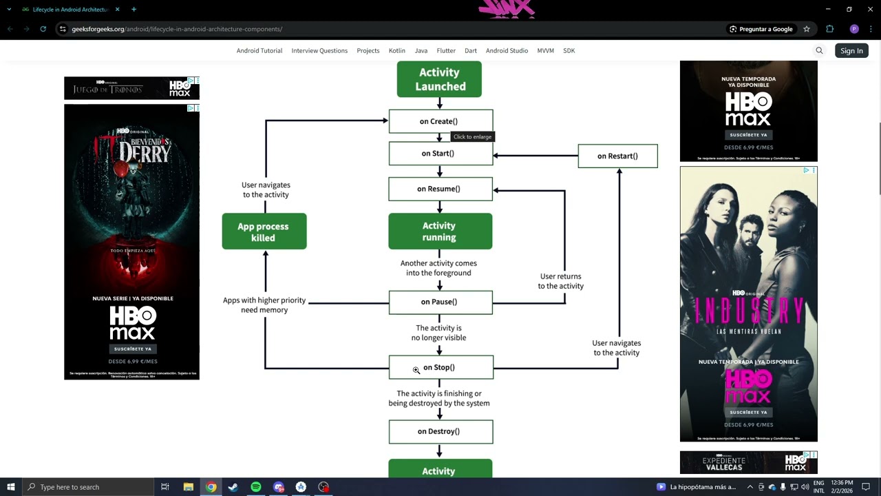Reload the page with the refresh icon

43,29
